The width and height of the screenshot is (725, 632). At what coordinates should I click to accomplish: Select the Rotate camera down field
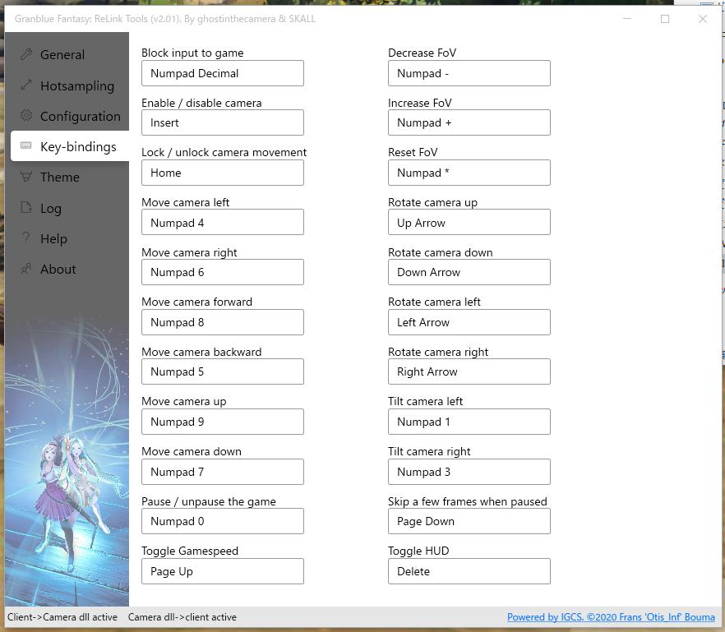(x=469, y=272)
